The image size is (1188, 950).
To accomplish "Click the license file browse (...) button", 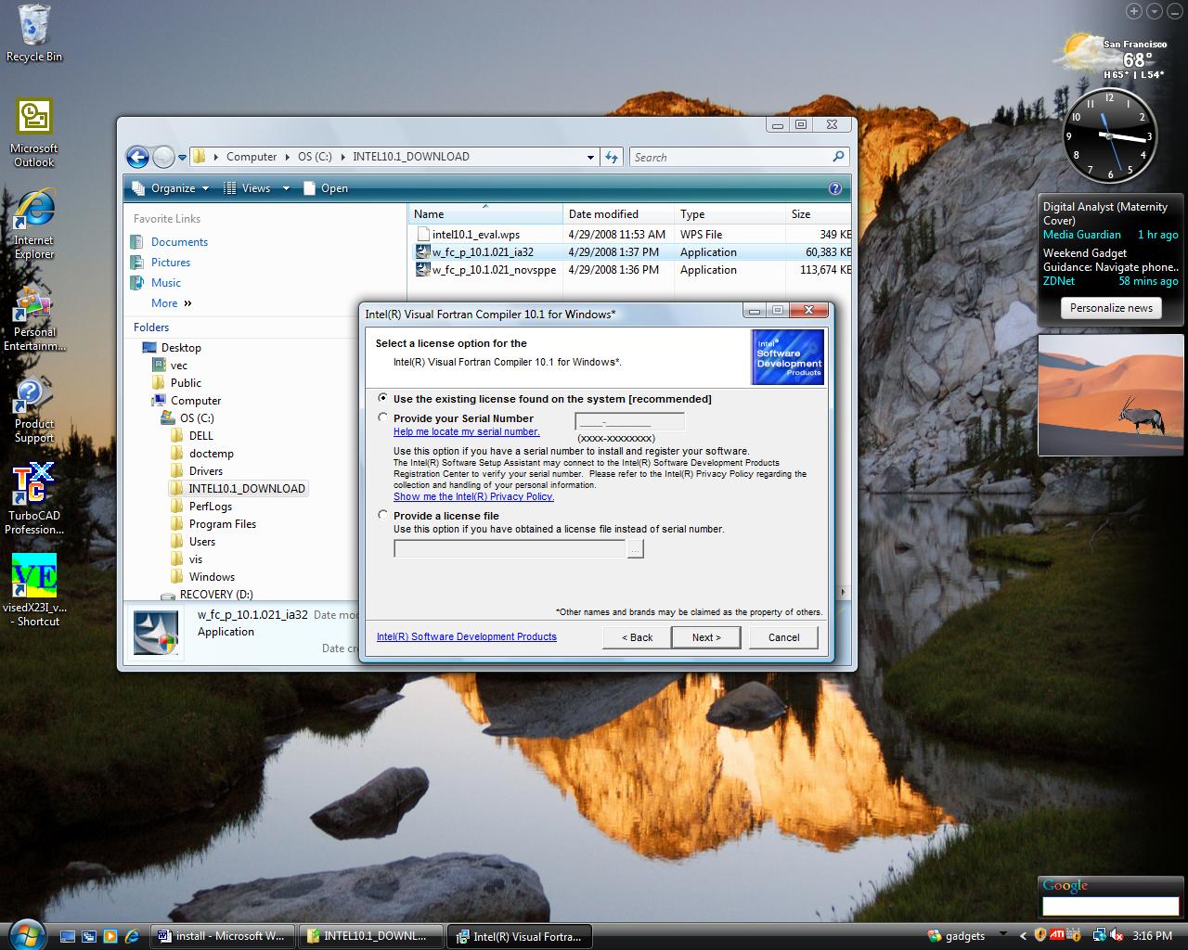I will [636, 549].
